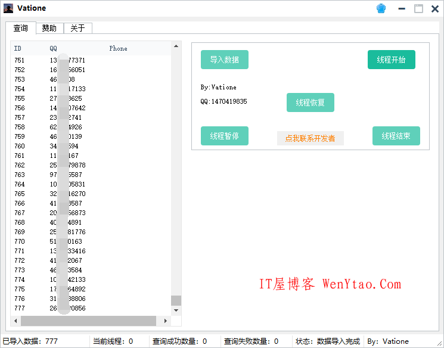Select row with ID 765
Screen dimensions: 444x348
click(x=91, y=194)
